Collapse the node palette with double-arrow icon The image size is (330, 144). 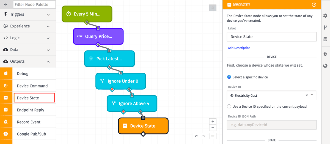click(5, 4)
